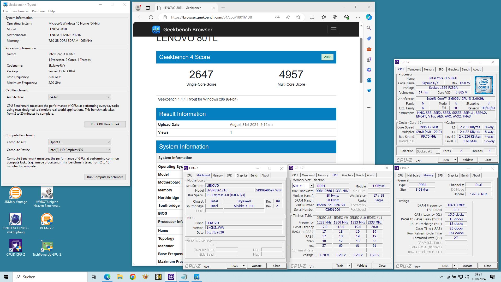Click Validate in CPU-Z Mainboard window

point(257,266)
